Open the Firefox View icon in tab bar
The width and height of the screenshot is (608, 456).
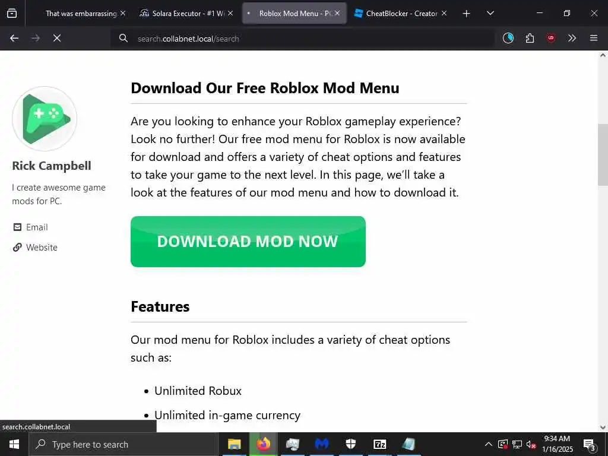[12, 13]
